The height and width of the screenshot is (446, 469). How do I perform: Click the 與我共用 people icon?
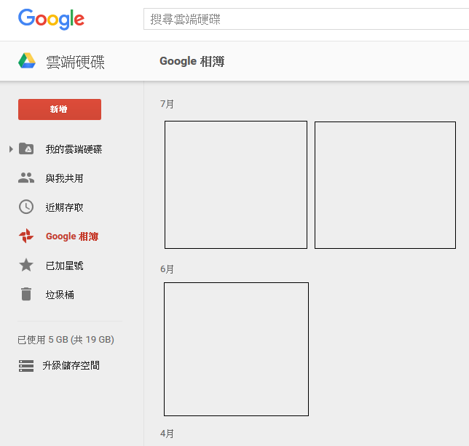[26, 178]
